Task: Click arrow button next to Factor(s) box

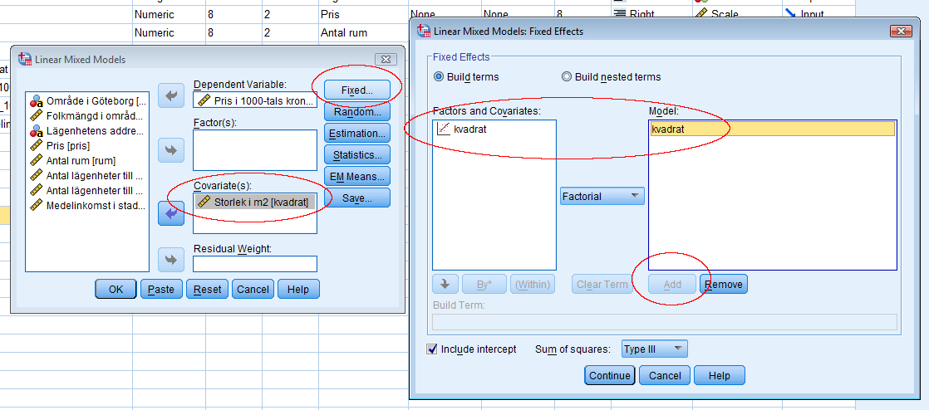Action: point(170,150)
